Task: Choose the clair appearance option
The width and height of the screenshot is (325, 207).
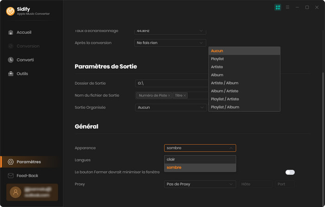Action: (171, 159)
